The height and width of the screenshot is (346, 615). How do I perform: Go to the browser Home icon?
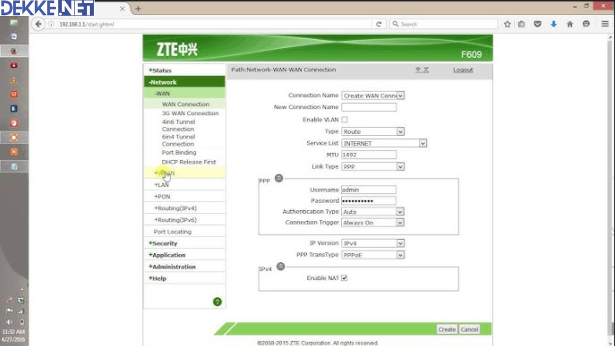click(570, 24)
